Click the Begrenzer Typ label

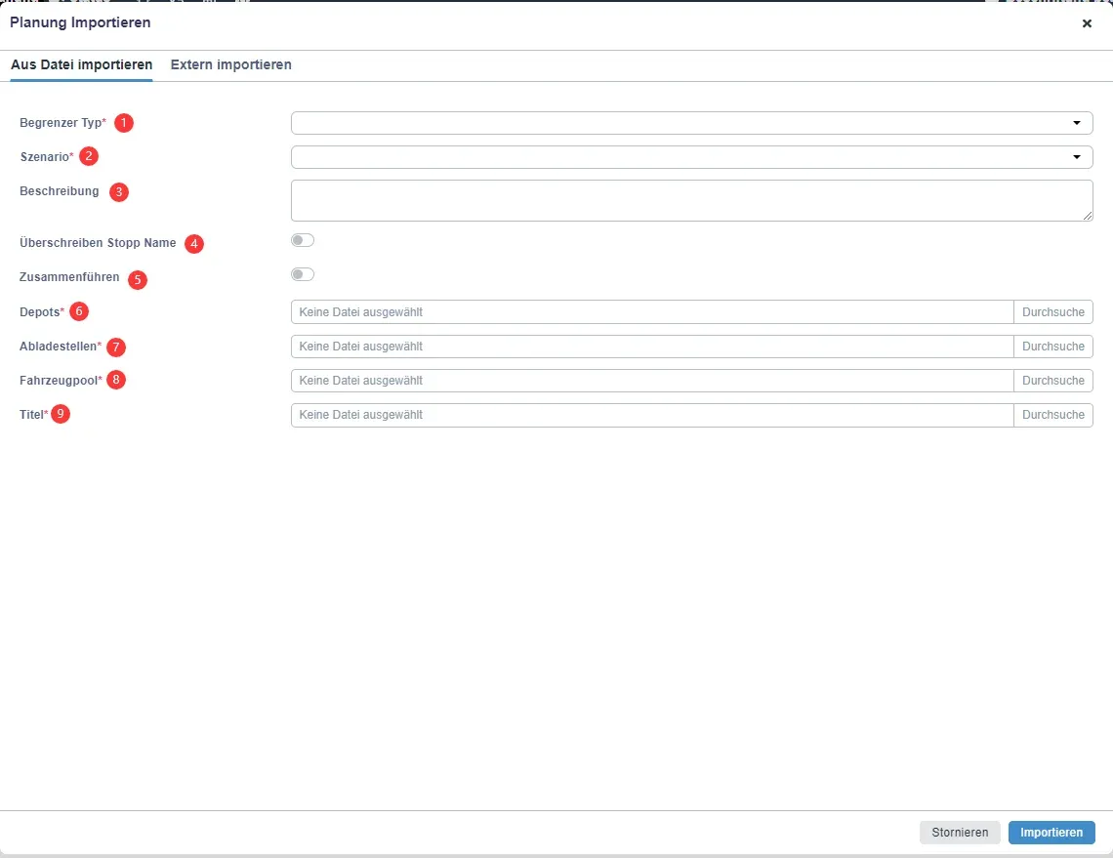[x=62, y=123]
